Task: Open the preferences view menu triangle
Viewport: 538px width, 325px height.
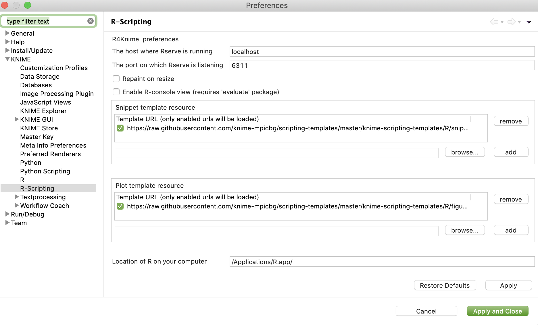Action: click(x=529, y=22)
